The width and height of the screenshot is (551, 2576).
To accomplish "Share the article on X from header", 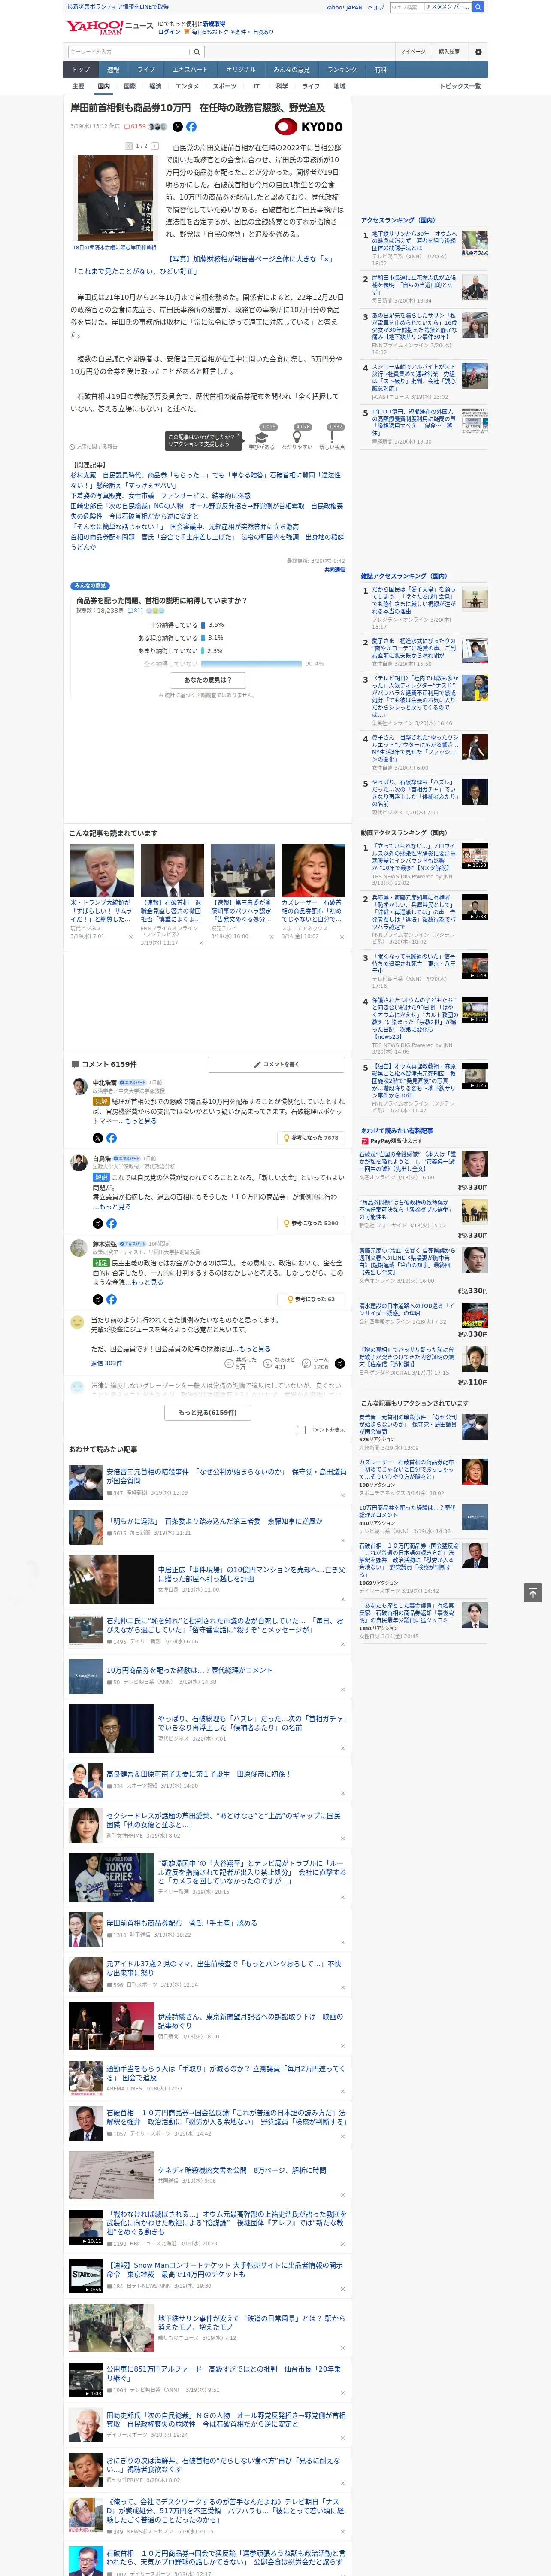I will point(178,127).
